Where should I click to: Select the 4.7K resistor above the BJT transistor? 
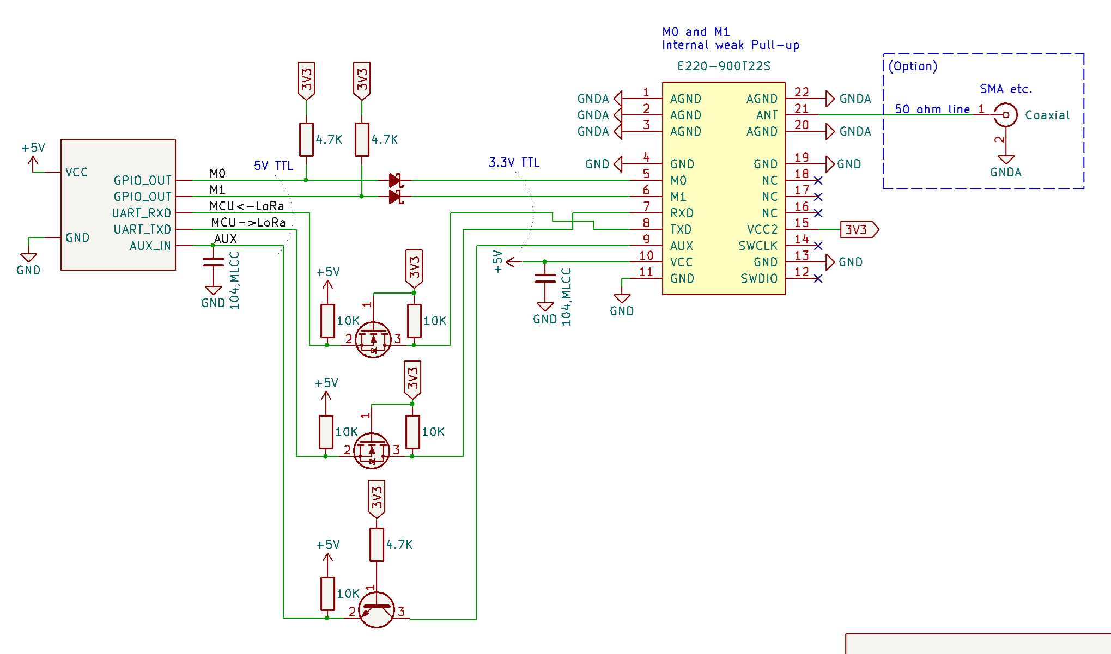[x=377, y=545]
